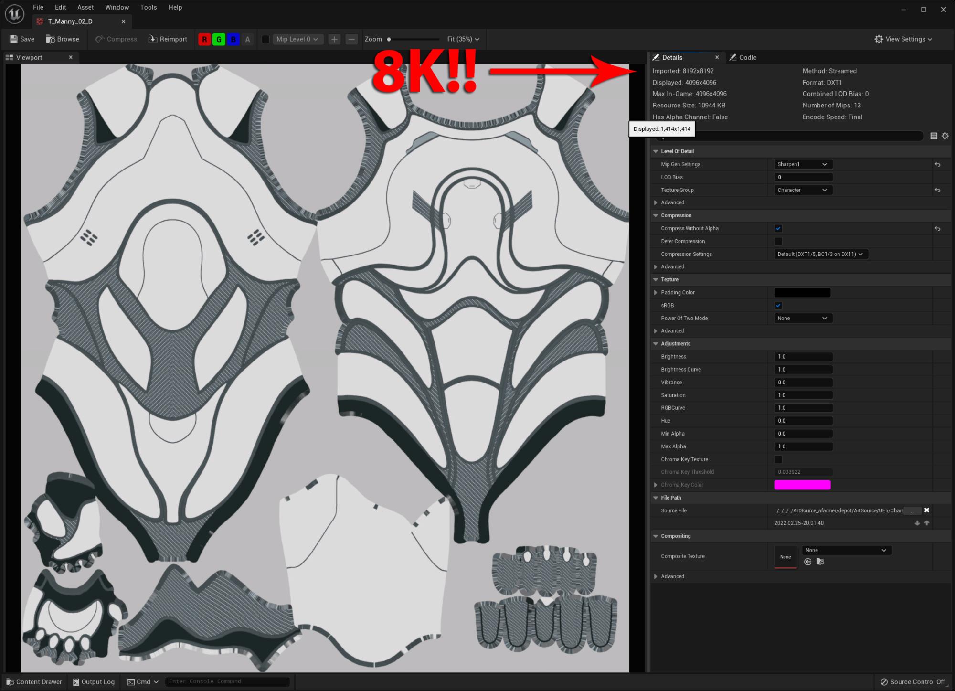Click the Source File up arrow icon
Screen dimensions: 955x691
pos(927,523)
